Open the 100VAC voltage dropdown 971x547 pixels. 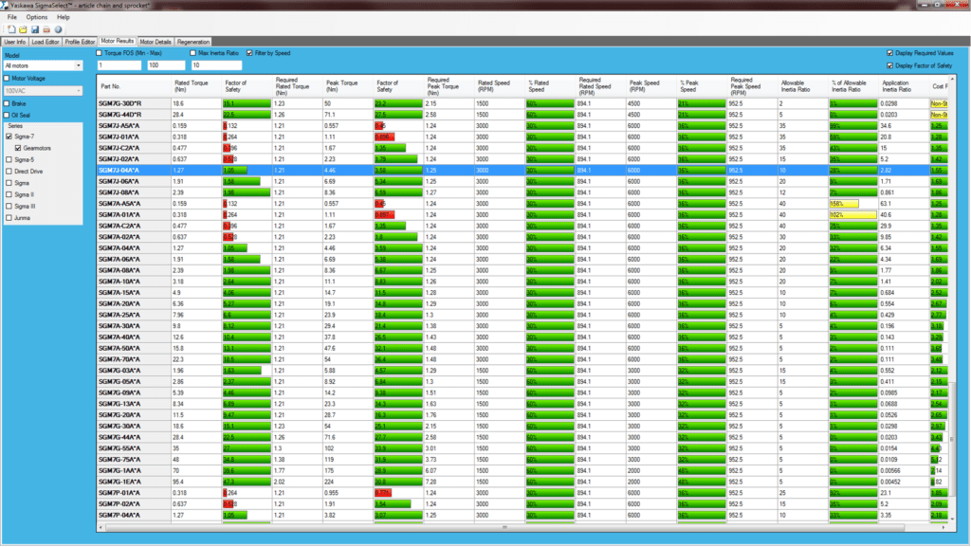point(43,90)
